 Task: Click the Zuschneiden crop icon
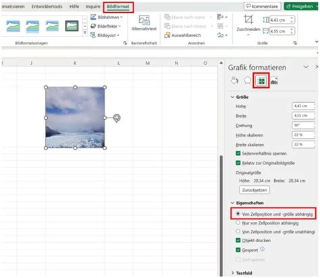pyautogui.click(x=248, y=20)
